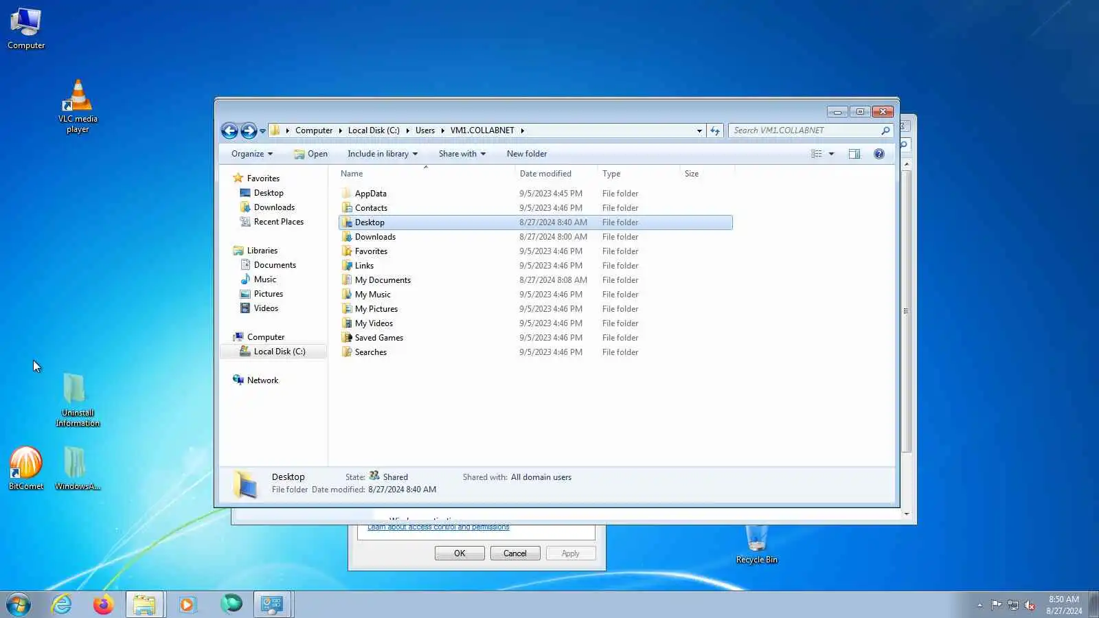Open the recent pages dropdown beside Forward
Screen dimensions: 1099x618
pos(262,130)
